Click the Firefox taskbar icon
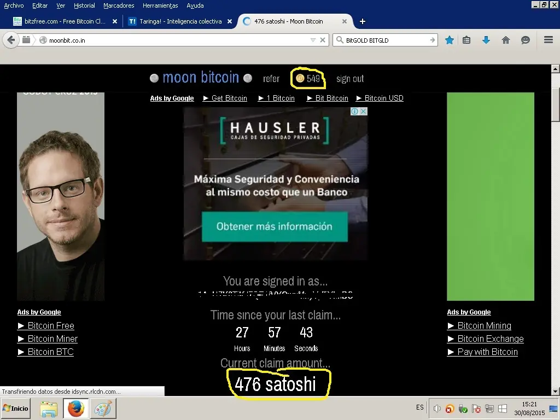This screenshot has height=420, width=560. click(x=76, y=409)
